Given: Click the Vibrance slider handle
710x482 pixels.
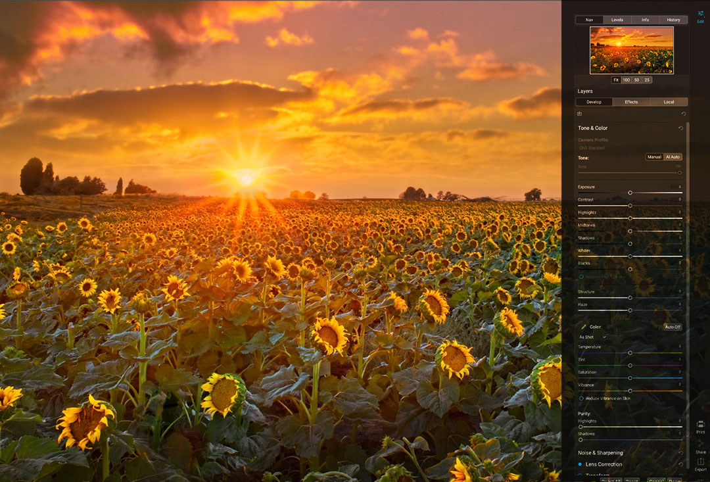Looking at the screenshot, I should 630,391.
